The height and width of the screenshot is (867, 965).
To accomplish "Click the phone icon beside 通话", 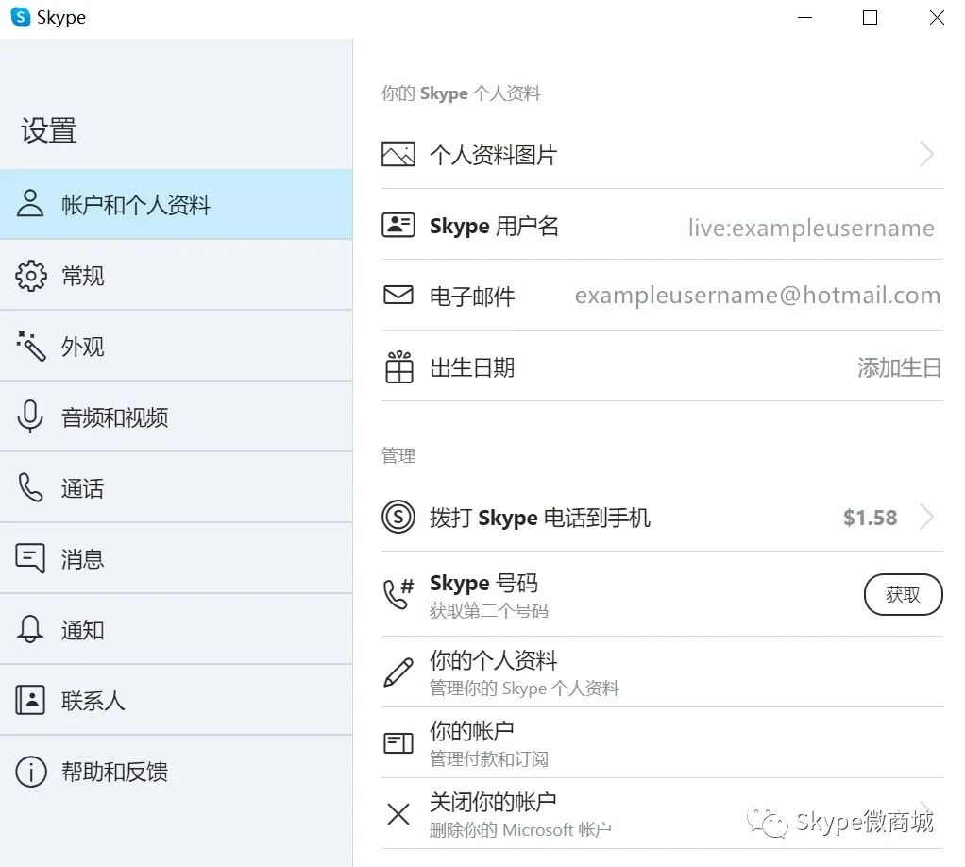I will click(30, 487).
